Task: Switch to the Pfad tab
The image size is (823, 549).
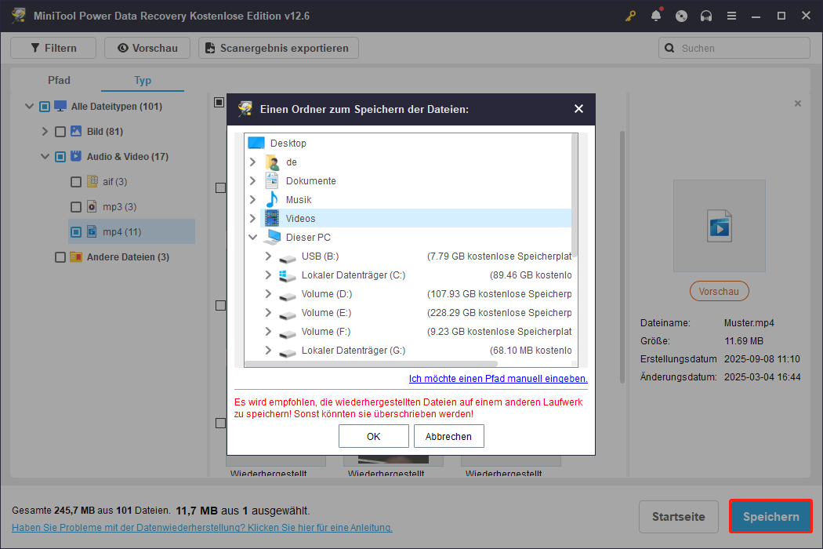Action: point(59,80)
